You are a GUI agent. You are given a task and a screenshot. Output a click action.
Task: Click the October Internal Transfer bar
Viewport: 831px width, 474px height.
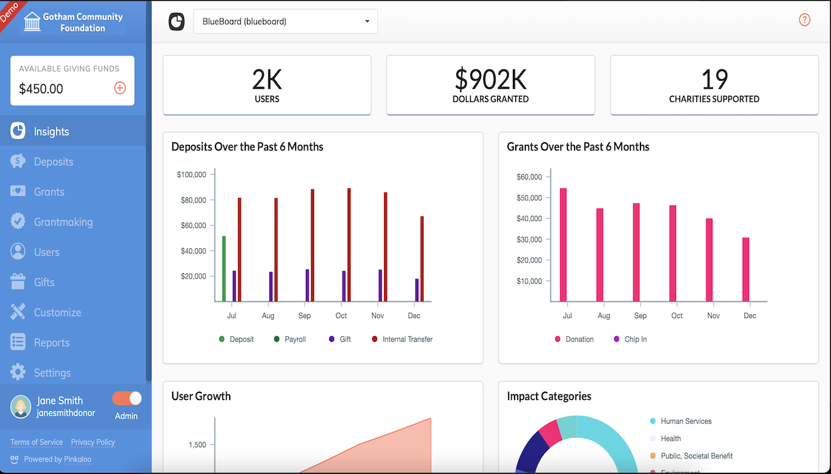coord(349,245)
